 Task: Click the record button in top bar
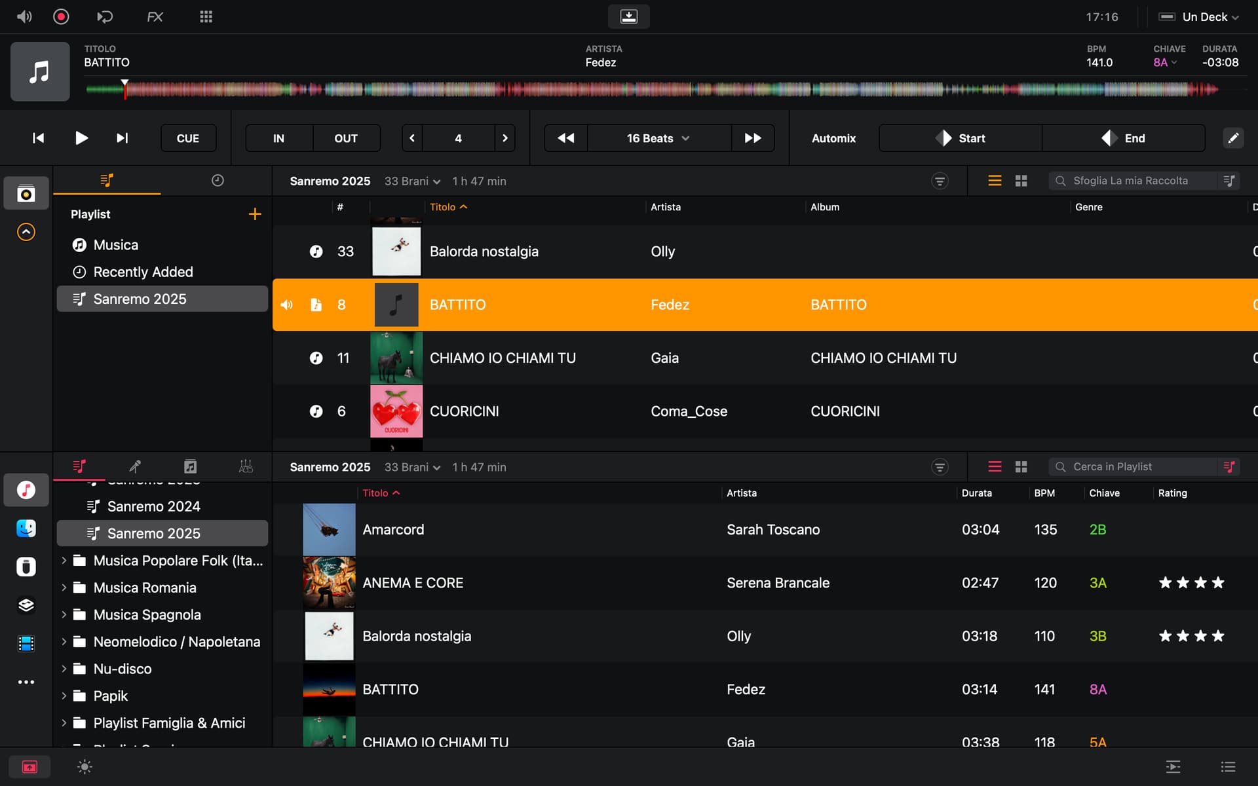point(61,16)
